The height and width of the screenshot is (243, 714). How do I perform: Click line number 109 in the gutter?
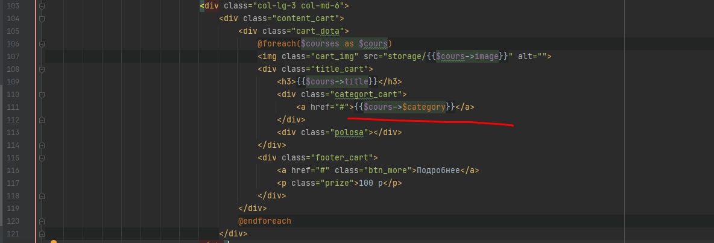pos(13,82)
